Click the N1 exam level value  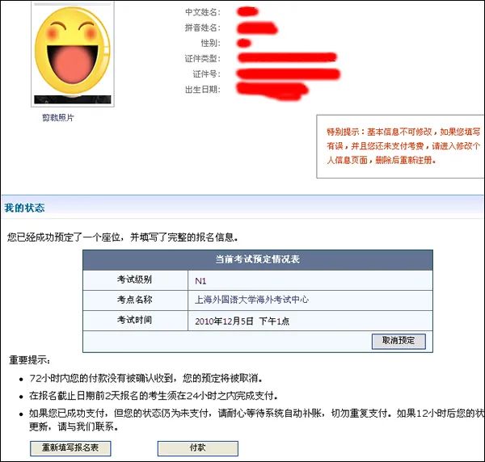pyautogui.click(x=200, y=281)
